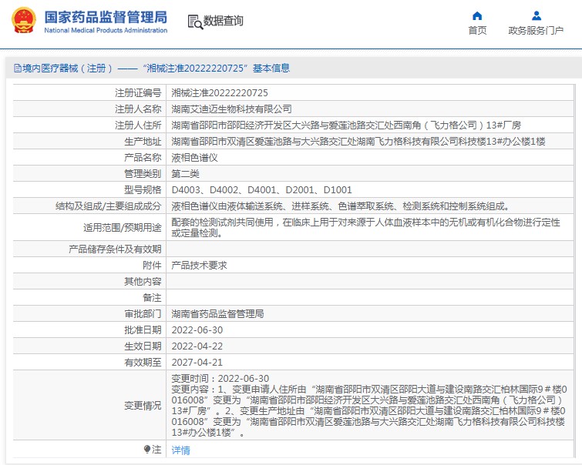Click 数据查询 heading text
Viewport: 582px width, 465px height.
224,21
